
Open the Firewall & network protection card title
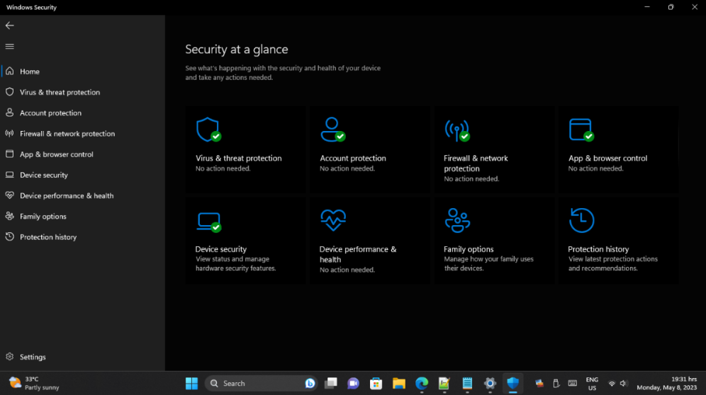point(476,164)
